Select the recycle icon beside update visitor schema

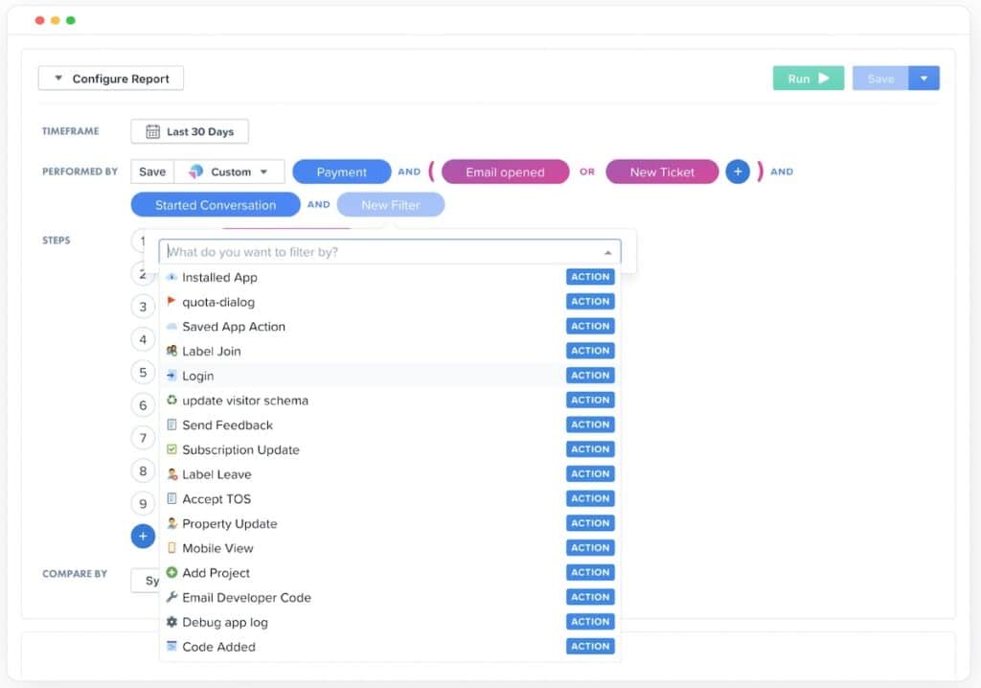[x=174, y=400]
